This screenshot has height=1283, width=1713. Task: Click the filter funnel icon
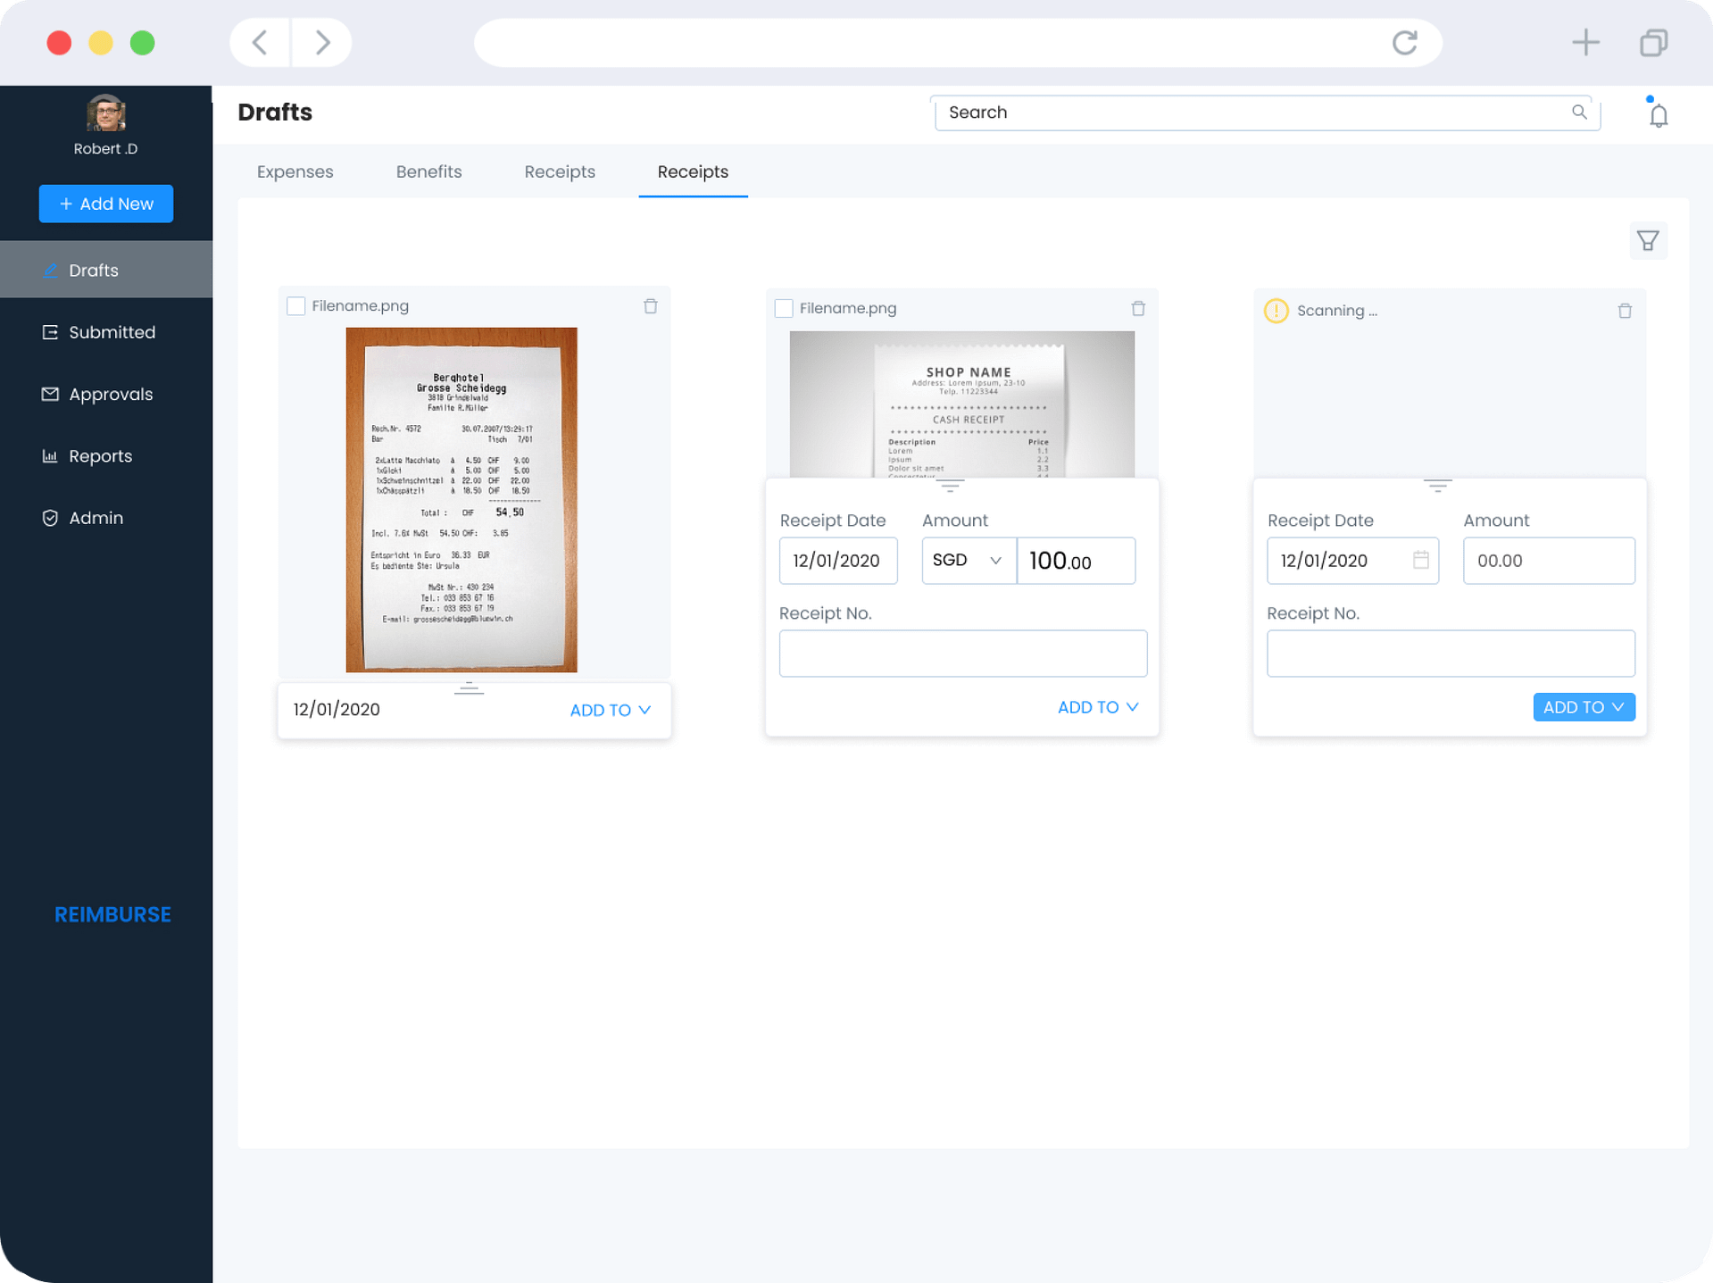click(1647, 241)
